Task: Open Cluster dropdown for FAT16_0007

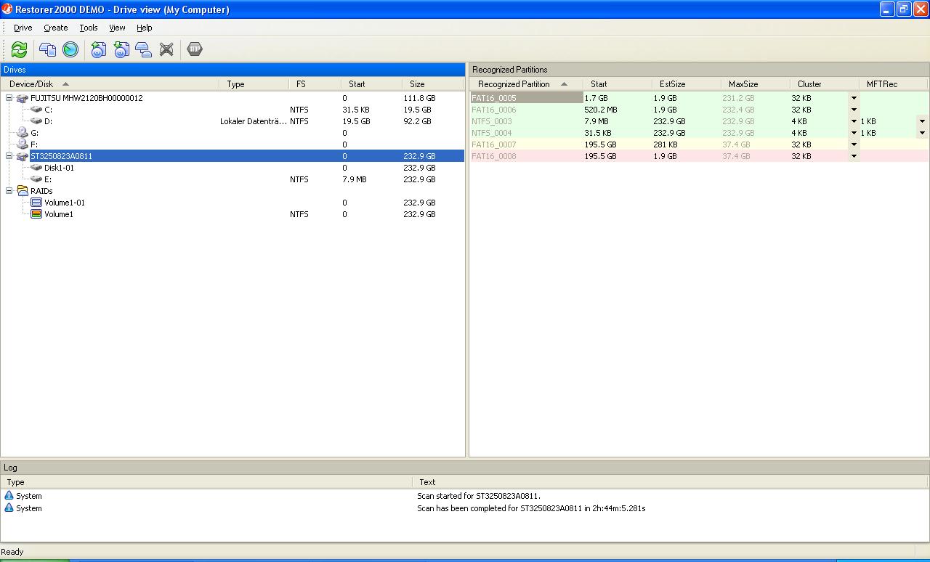Action: click(854, 144)
